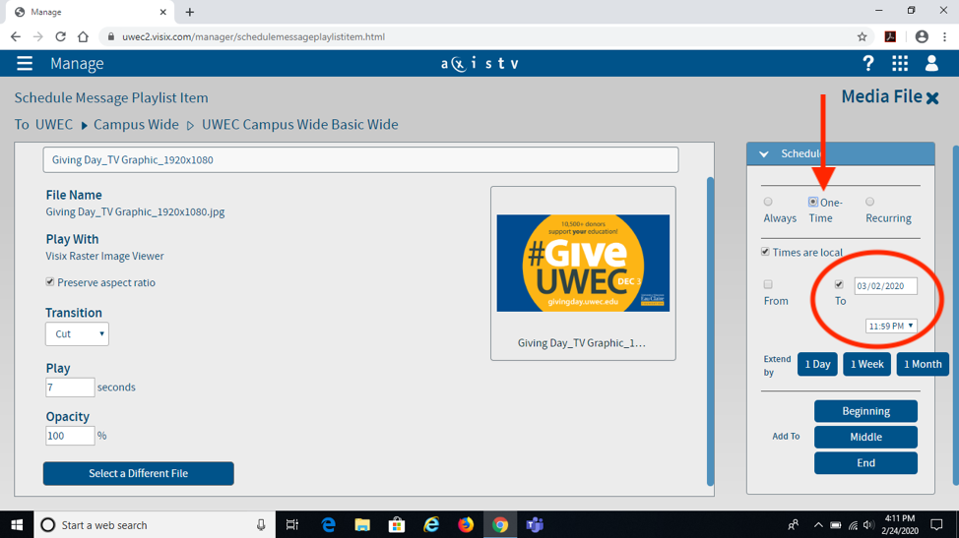This screenshot has width=959, height=538.
Task: Close the Manage browser tab
Action: tap(162, 12)
